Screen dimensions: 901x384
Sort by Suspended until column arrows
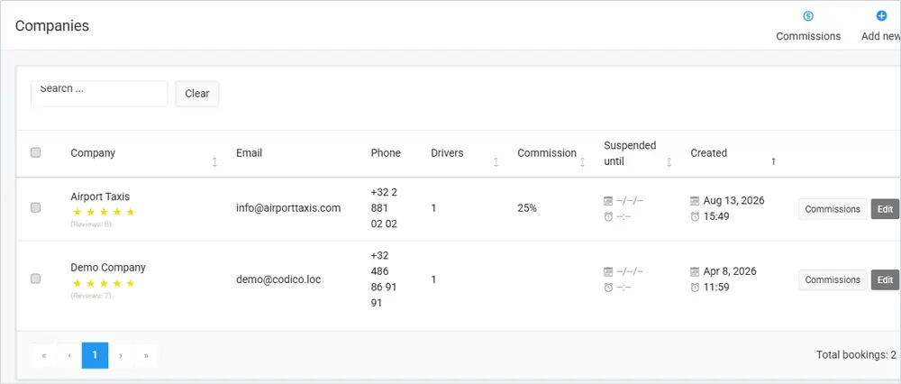click(669, 162)
